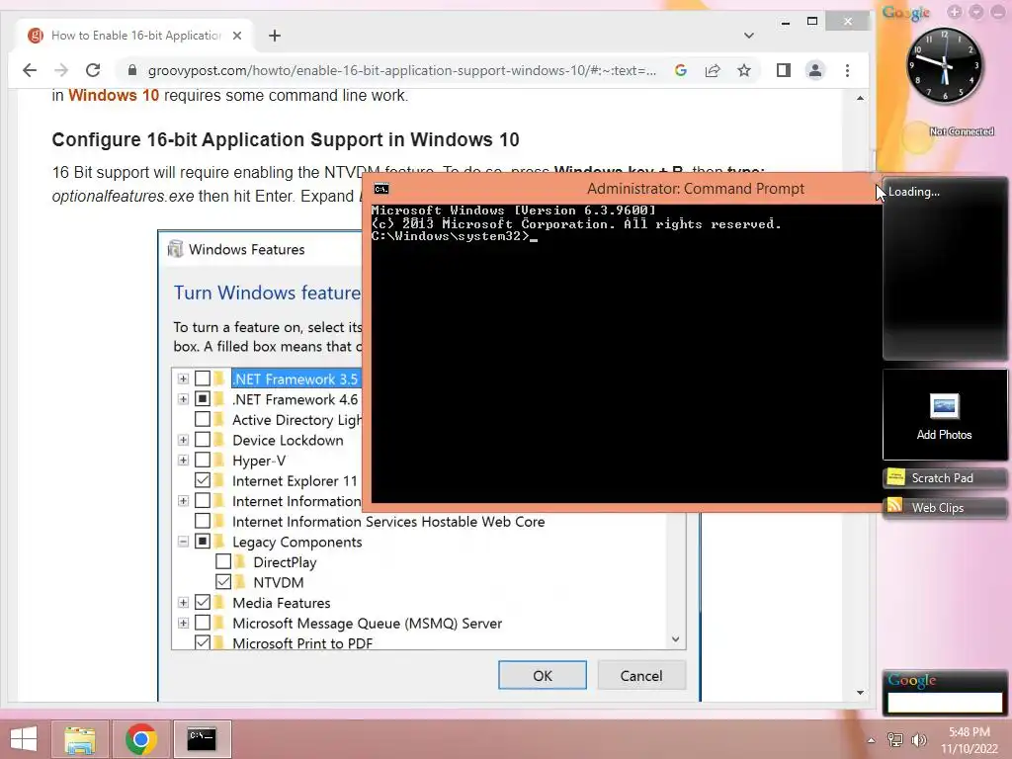This screenshot has width=1012, height=759.
Task: Follow the Windows 10 link in article
Action: (114, 96)
